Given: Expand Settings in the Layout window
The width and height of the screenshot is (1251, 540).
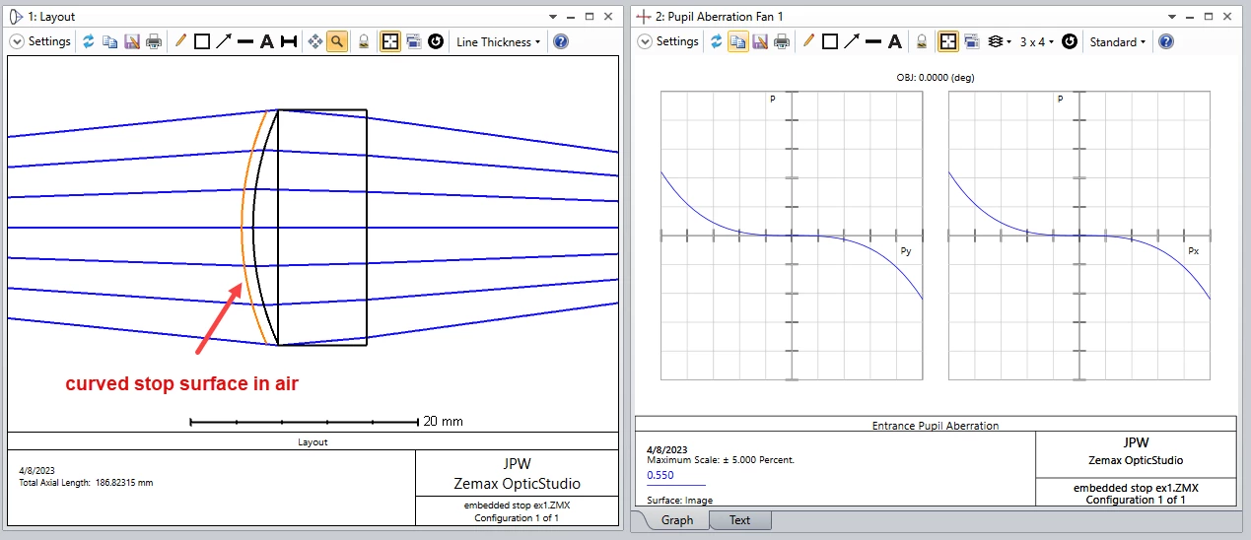Looking at the screenshot, I should coord(40,41).
